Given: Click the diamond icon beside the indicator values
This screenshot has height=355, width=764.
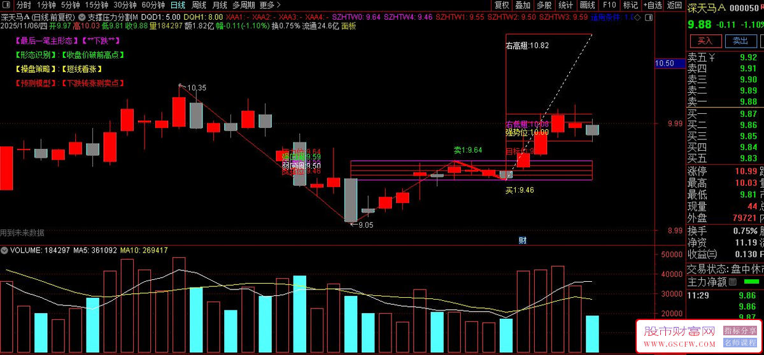Looking at the screenshot, I should (637, 17).
